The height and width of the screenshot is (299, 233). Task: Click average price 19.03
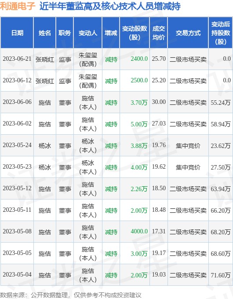point(159,274)
